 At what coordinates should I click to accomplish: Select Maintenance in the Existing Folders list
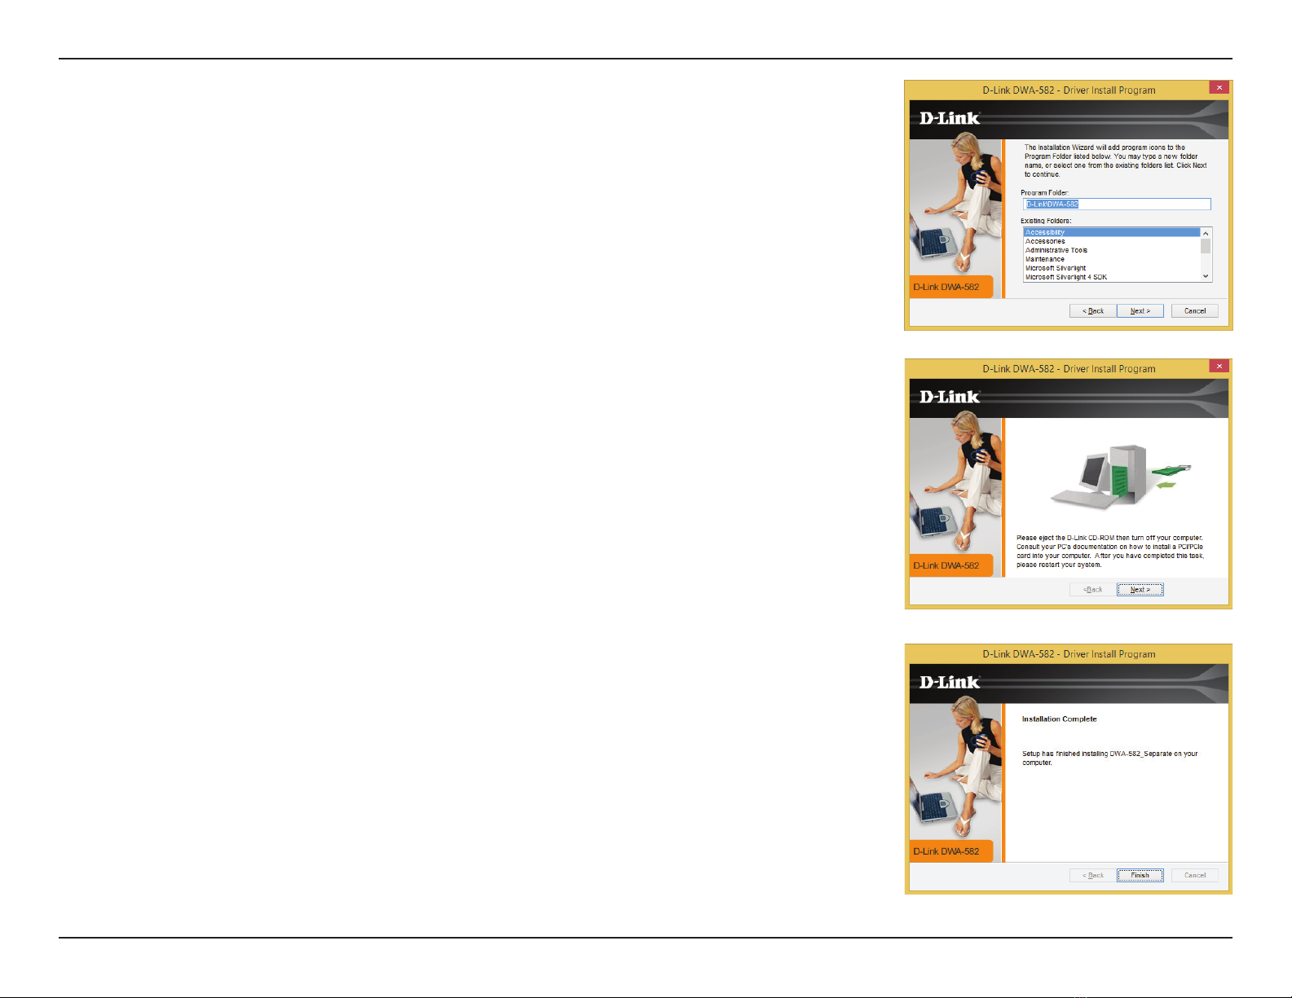pos(1112,259)
